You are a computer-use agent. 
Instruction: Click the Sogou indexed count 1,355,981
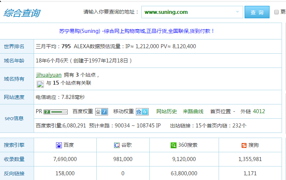coord(250,159)
